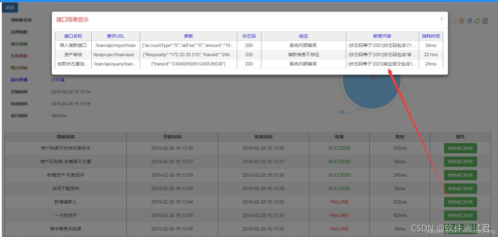Click the 参数 column header

pyautogui.click(x=188, y=36)
